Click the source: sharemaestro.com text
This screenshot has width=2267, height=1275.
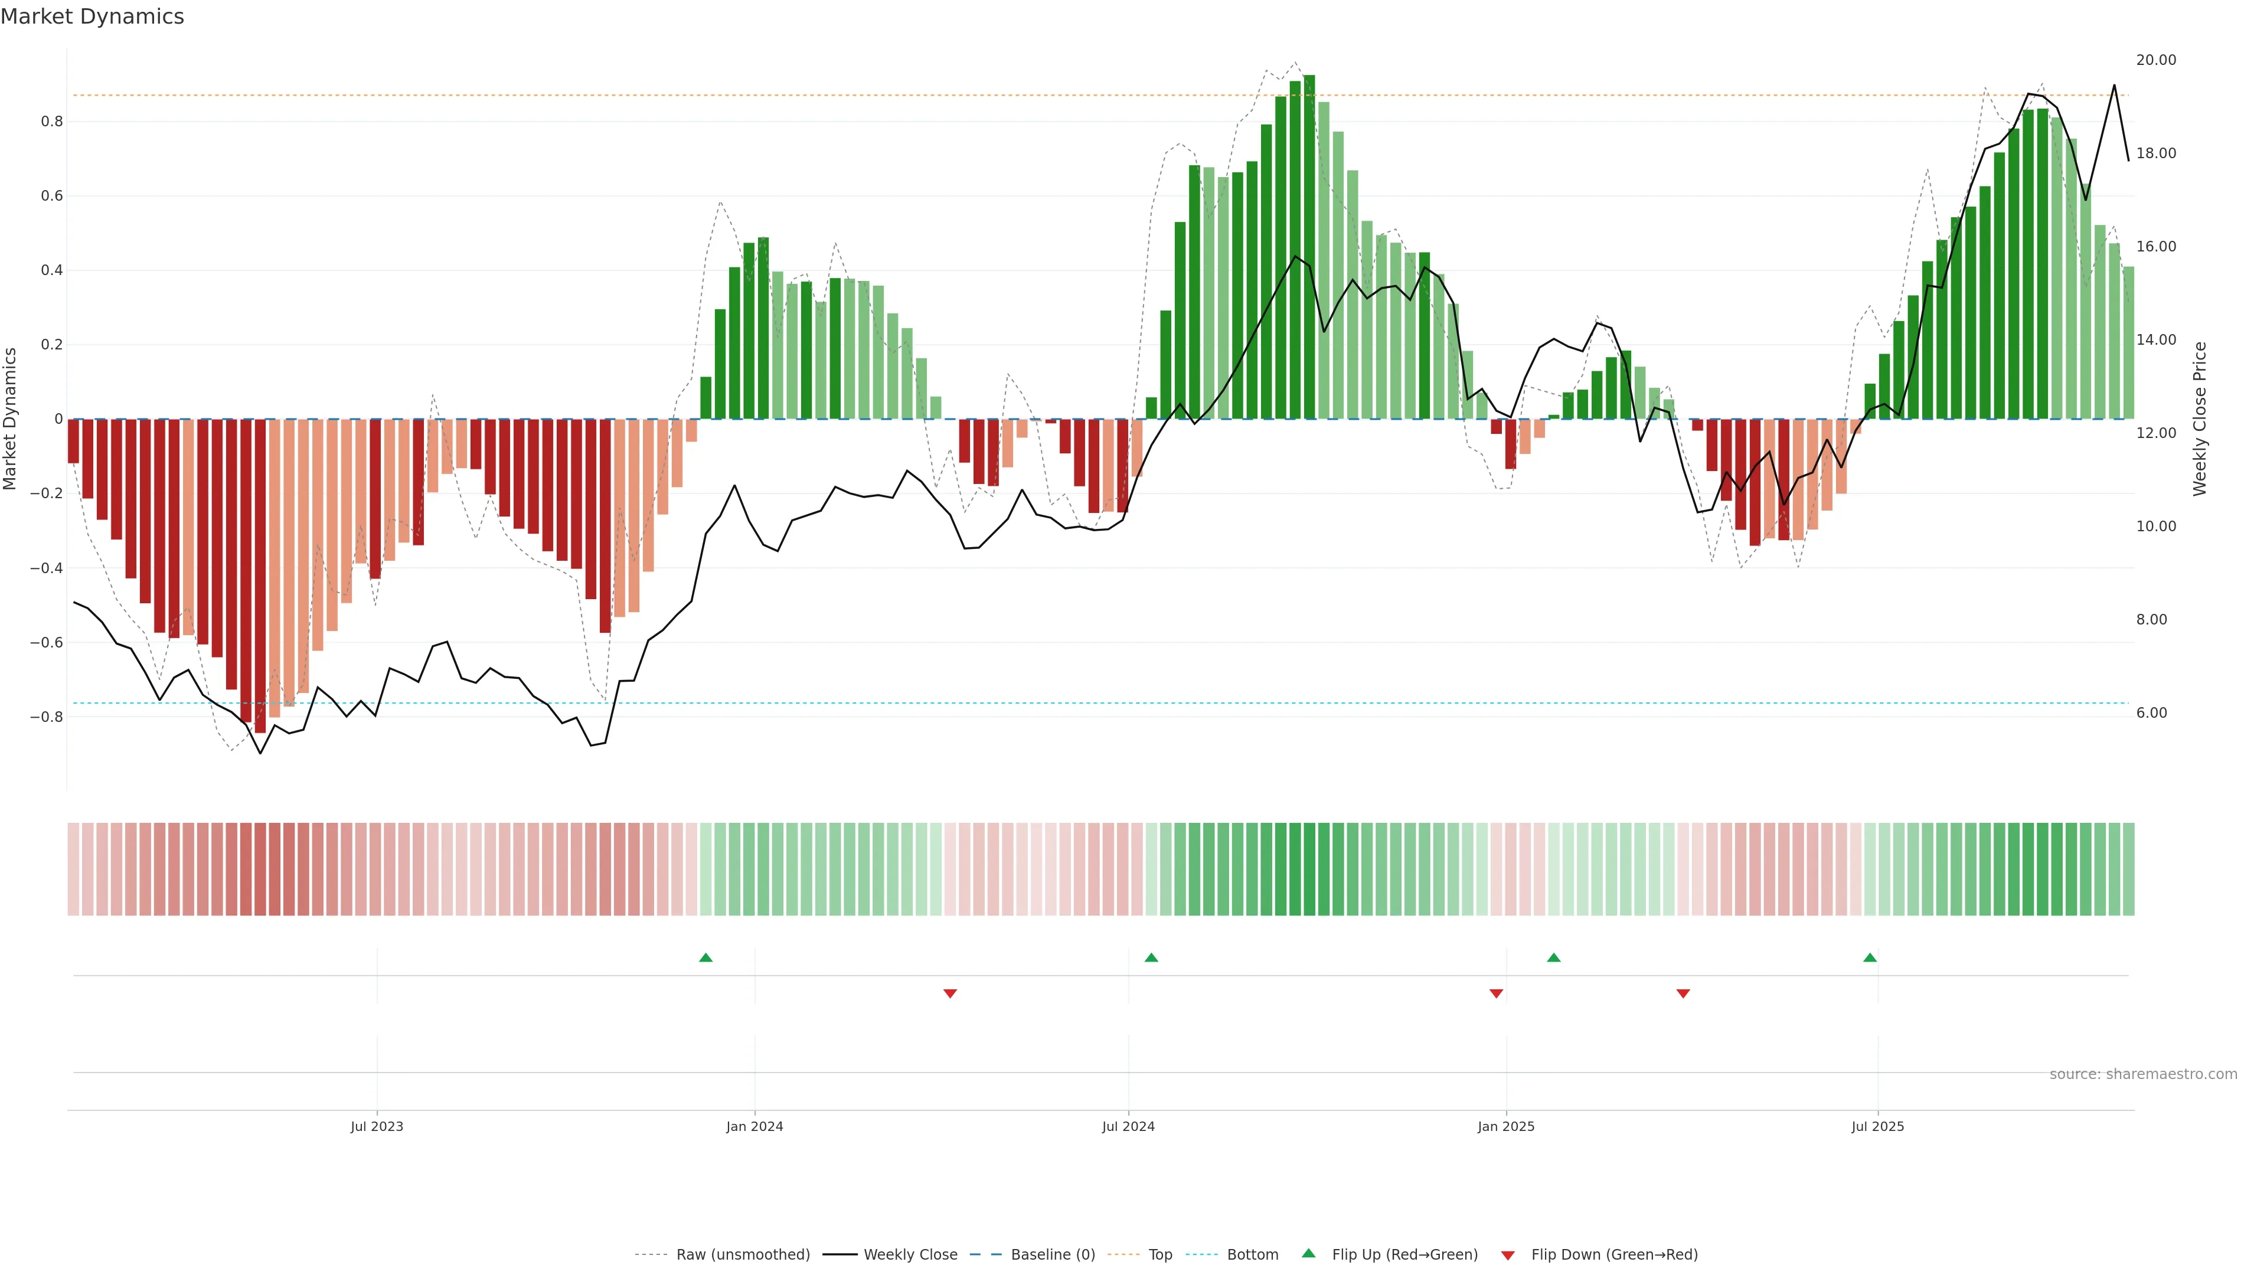point(2143,1074)
